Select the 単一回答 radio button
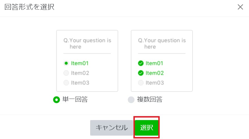Image resolution: width=249 pixels, height=139 pixels. click(56, 100)
